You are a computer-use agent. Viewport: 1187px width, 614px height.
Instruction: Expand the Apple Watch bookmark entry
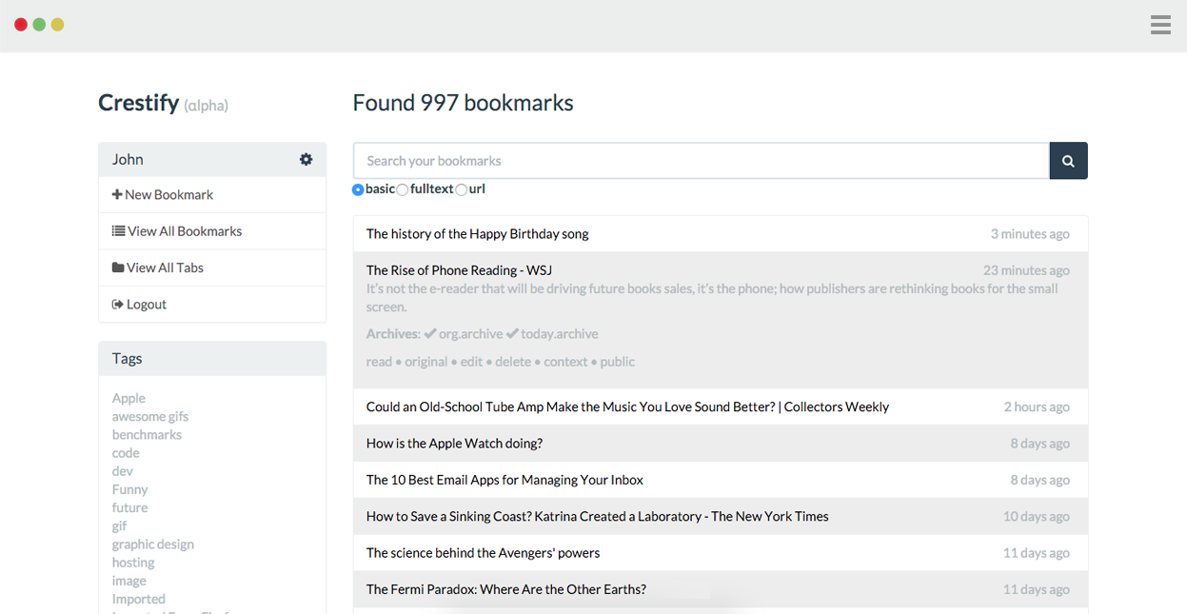(x=454, y=444)
